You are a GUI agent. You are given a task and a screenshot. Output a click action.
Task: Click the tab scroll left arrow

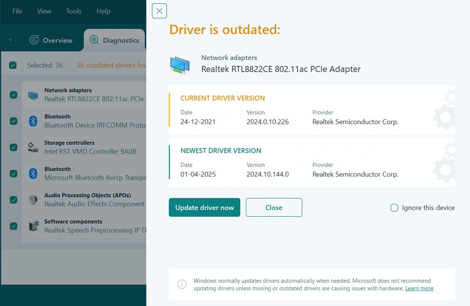10,39
